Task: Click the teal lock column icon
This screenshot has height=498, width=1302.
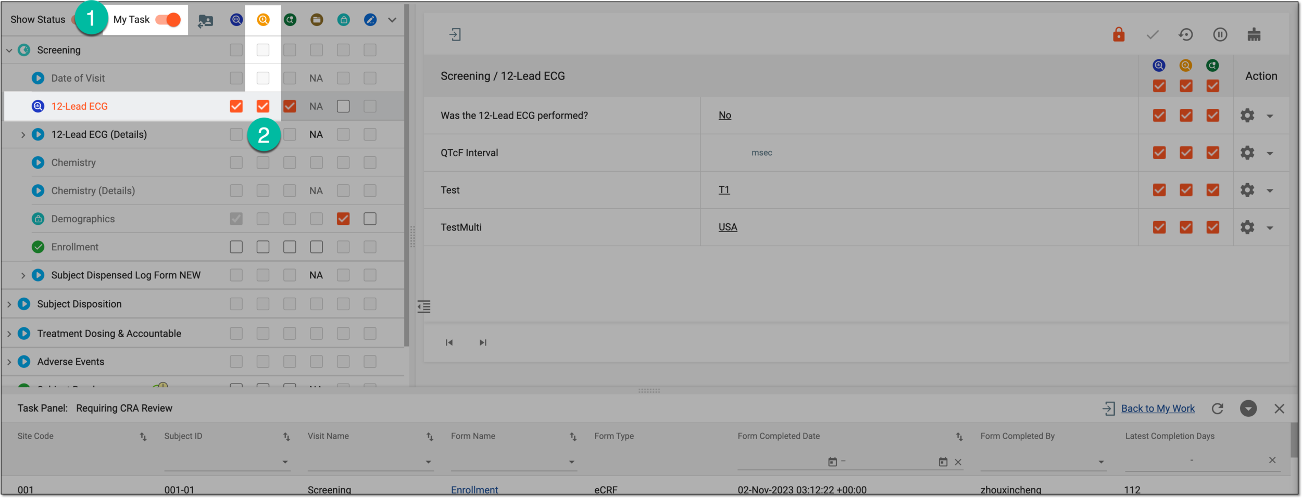Action: click(343, 20)
